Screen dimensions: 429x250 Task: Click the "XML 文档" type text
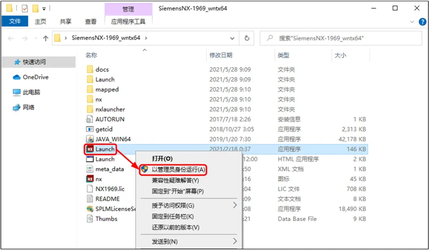point(290,169)
